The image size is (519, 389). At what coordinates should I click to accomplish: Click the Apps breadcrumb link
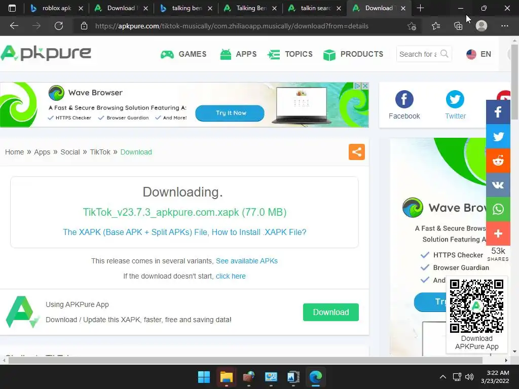[x=42, y=152]
